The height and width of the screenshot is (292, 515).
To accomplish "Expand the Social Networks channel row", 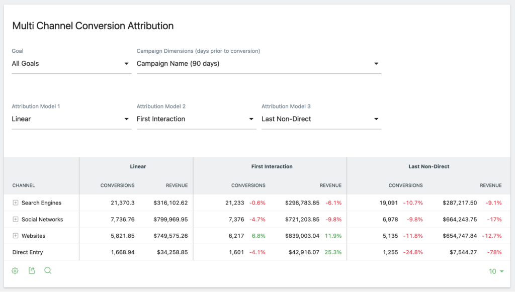I will point(16,220).
